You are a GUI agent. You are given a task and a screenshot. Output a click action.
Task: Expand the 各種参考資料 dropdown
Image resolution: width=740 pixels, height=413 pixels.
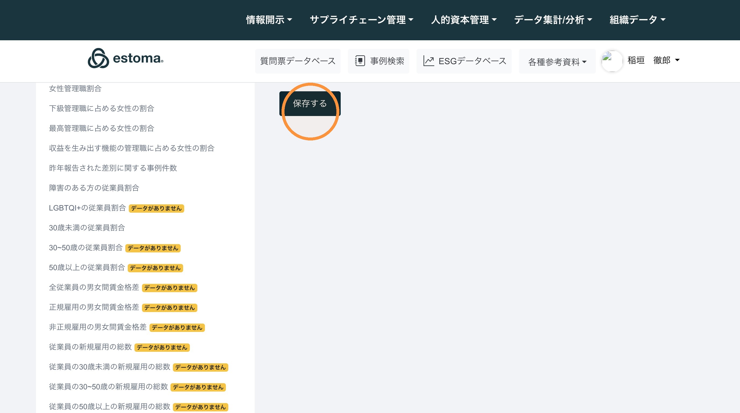557,61
